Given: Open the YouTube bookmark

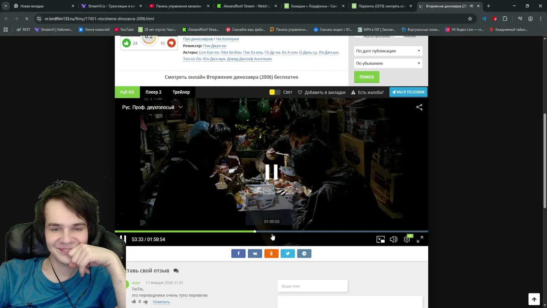Looking at the screenshot, I should pos(124,30).
